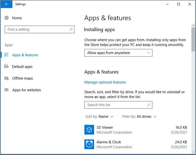
Task: Click magnifier in Find a setting box
Action: tap(71, 29)
